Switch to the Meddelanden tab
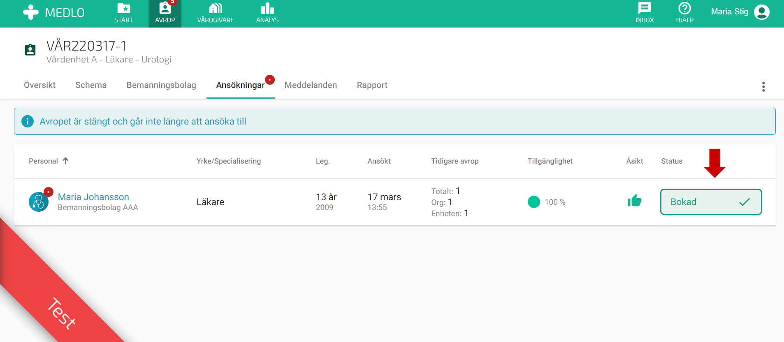The image size is (784, 342). pyautogui.click(x=311, y=85)
